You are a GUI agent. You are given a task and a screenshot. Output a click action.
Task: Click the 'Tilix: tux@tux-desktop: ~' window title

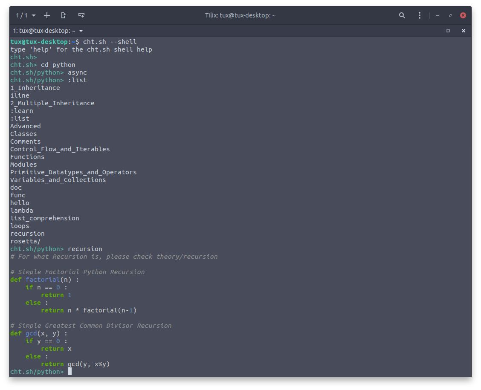240,15
